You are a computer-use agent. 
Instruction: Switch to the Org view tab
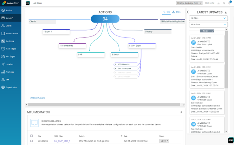[x=167, y=12]
